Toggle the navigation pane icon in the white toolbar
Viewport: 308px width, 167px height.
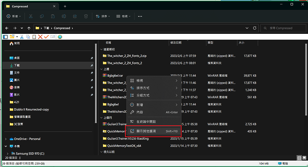pyautogui.click(x=5, y=37)
